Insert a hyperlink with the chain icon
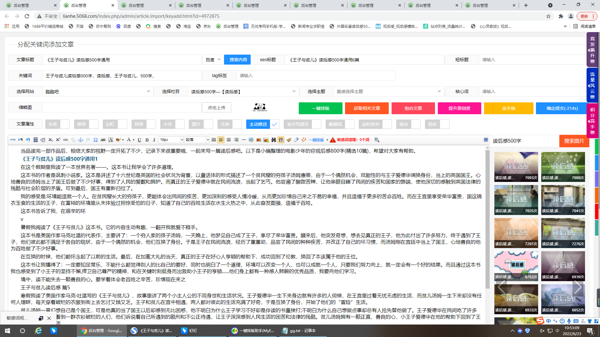This screenshot has width=600, height=337. click(x=66, y=140)
